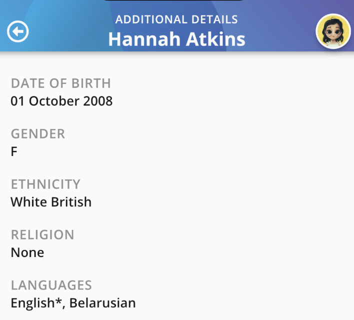
Task: Click the word White under Ethnicity
Action: [28, 202]
